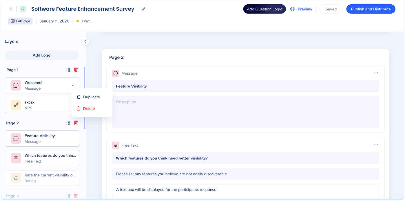Delete Page 2 using its red trash icon
The image size is (405, 201).
pyautogui.click(x=76, y=123)
